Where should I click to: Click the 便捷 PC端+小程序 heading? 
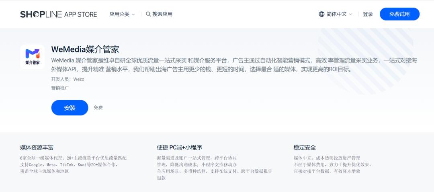pyautogui.click(x=179, y=148)
